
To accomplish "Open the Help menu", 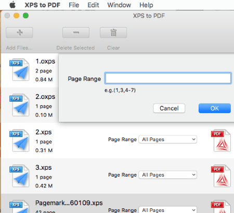I will [146, 5].
